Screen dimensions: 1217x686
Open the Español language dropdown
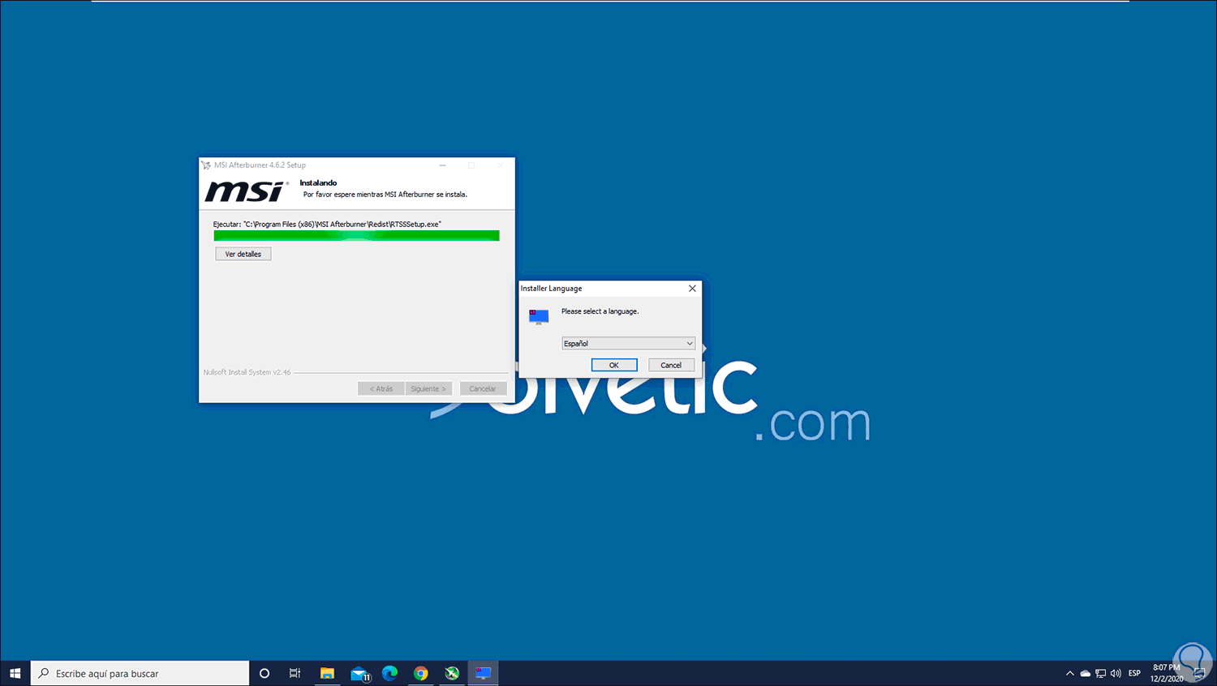coord(629,343)
